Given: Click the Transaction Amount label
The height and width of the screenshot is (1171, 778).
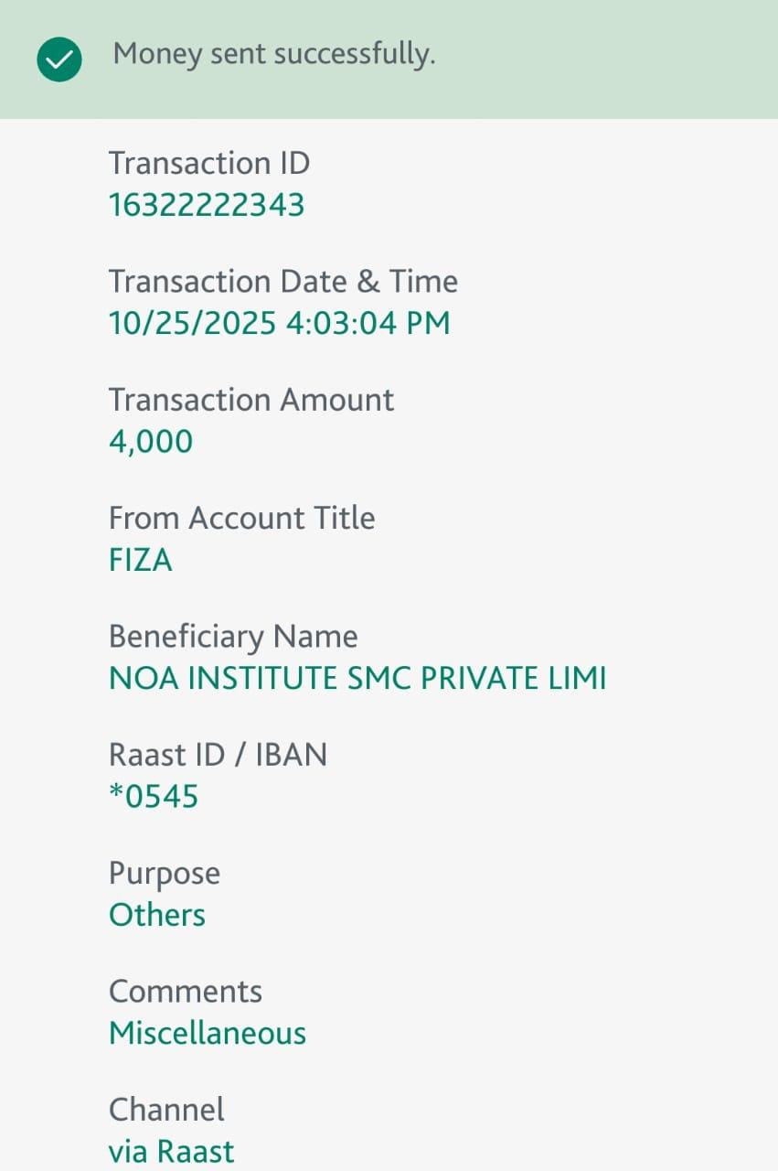Looking at the screenshot, I should click(251, 400).
